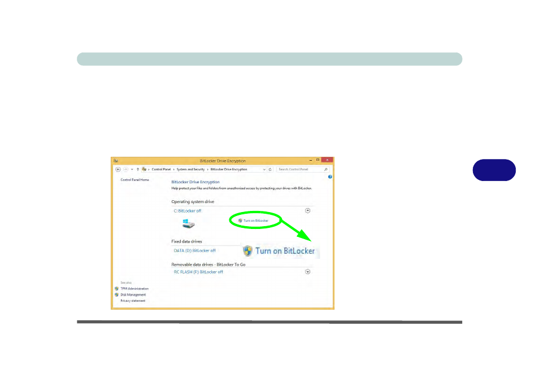Open the Privacy statement link
Image resolution: width=539 pixels, height=379 pixels.
pyautogui.click(x=133, y=301)
